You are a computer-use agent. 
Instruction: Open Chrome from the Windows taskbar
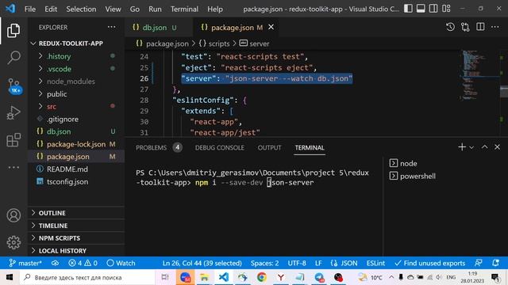click(261, 277)
